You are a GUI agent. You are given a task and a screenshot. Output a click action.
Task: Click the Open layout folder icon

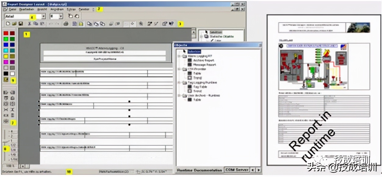point(14,24)
